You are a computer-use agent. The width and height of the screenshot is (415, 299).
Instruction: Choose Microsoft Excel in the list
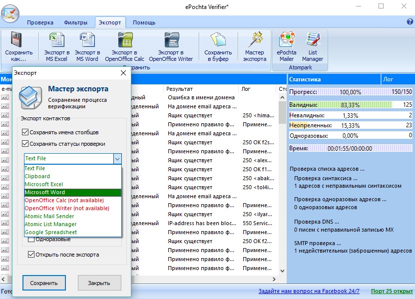tap(73, 184)
